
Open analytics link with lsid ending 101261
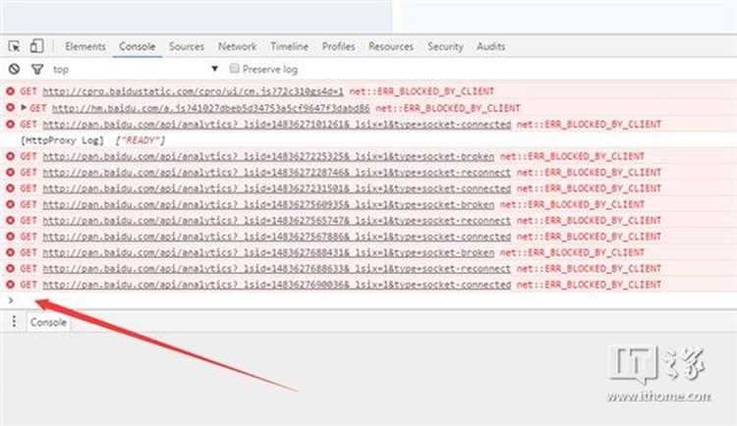coord(276,125)
